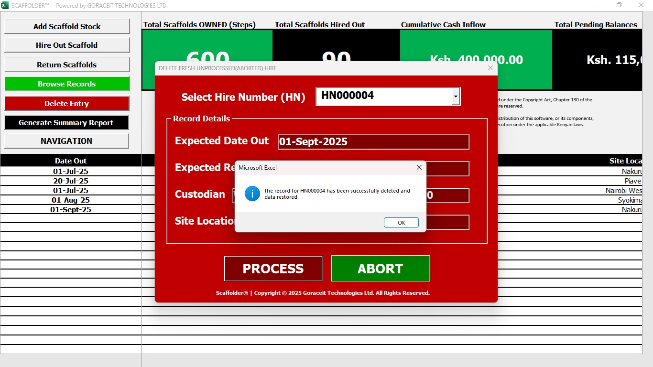Select the 20-Jul-25 Date Out row

pos(71,181)
